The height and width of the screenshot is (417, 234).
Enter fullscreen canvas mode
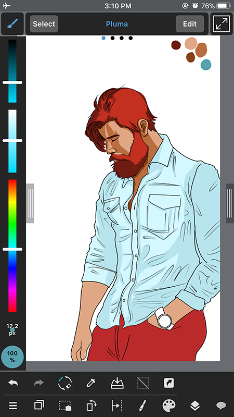coord(222,23)
